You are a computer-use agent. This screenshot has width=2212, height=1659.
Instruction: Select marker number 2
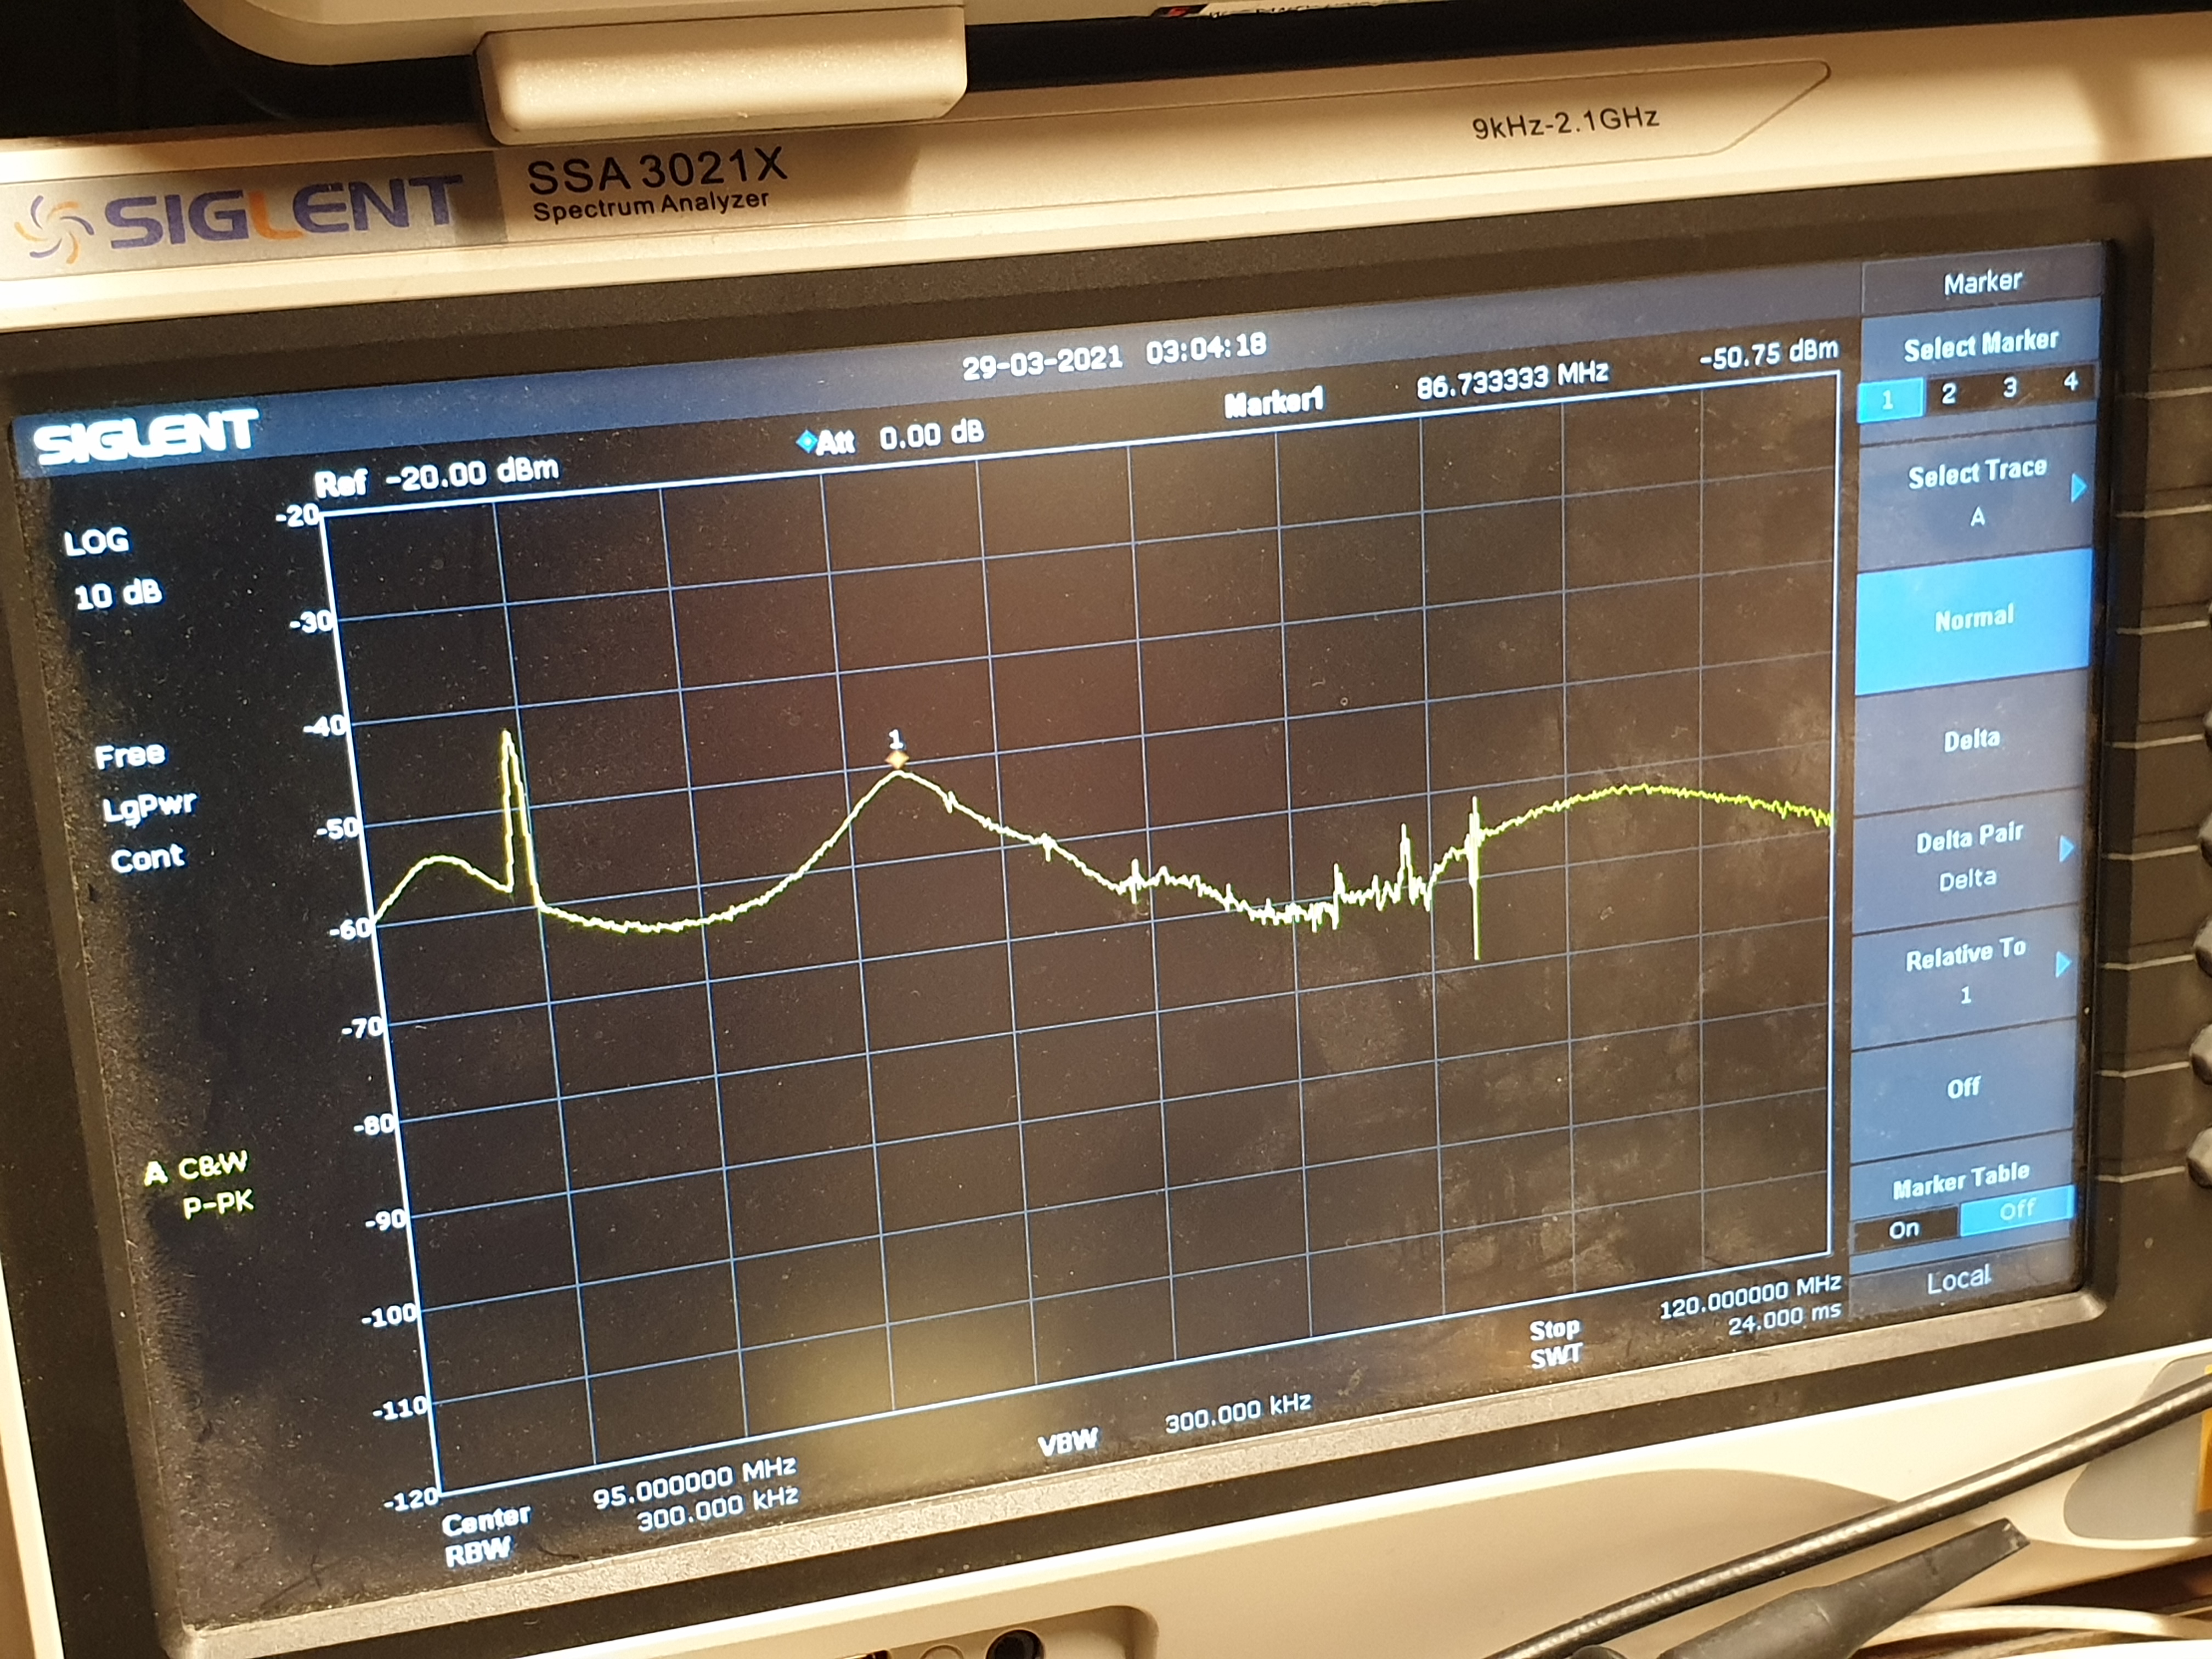coord(1948,393)
